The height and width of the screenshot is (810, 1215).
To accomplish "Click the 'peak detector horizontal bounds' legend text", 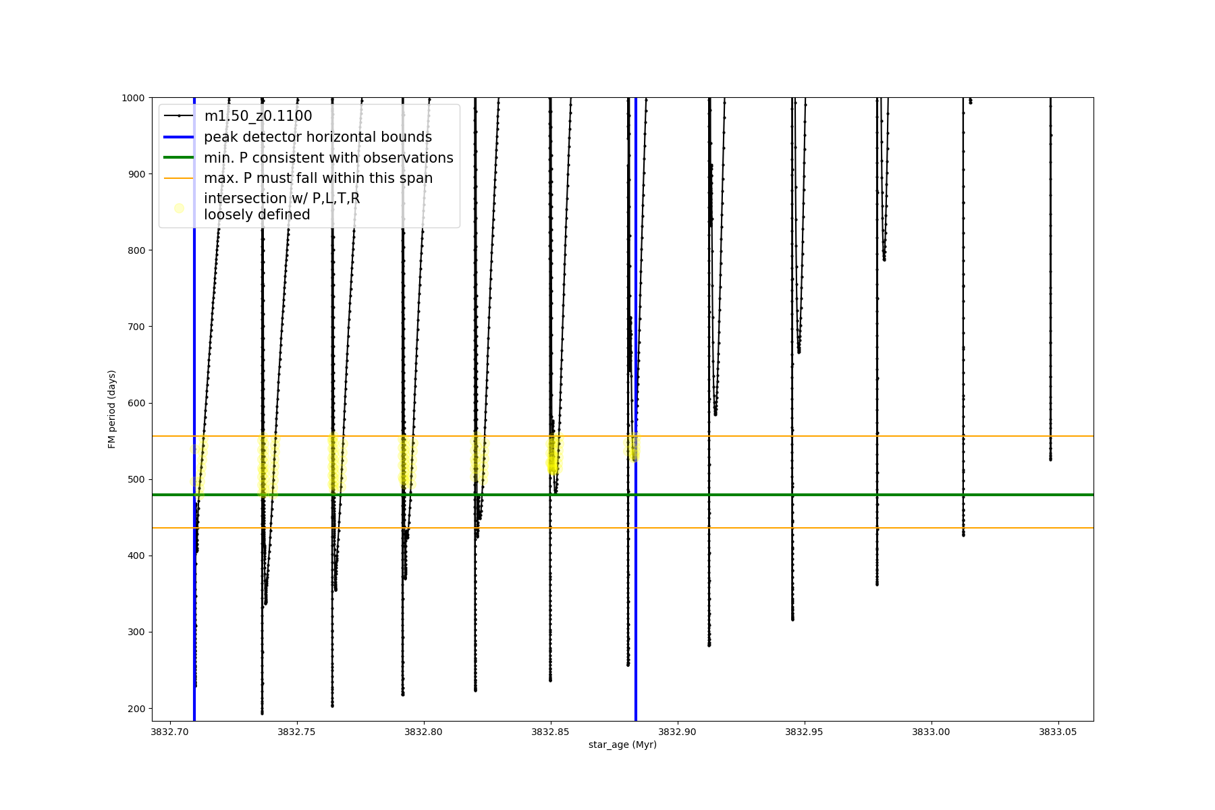I will 317,137.
